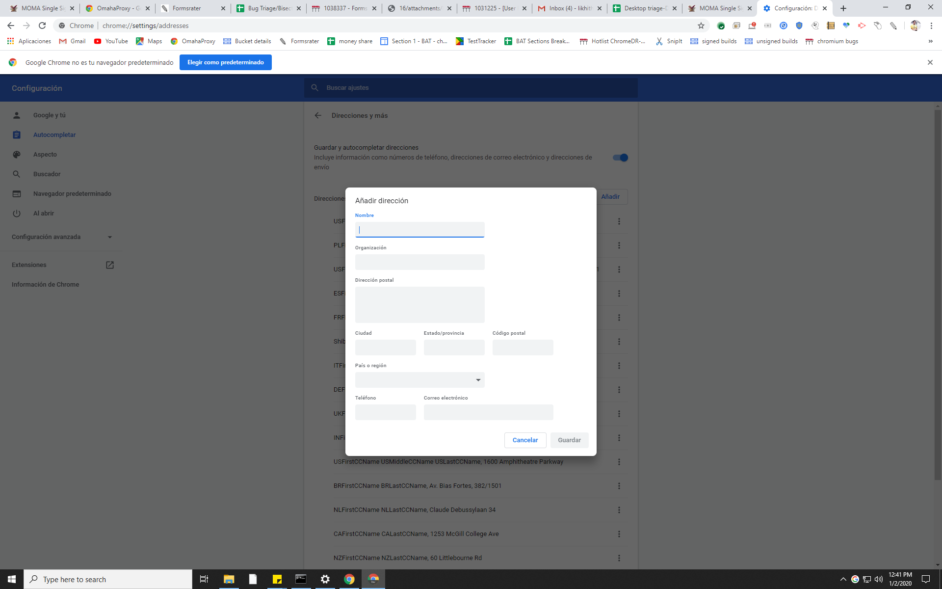Reload the page with the refresh icon
This screenshot has width=942, height=589.
click(42, 26)
